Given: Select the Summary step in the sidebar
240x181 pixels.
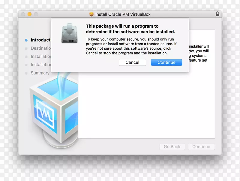Looking at the screenshot, I should coord(40,73).
